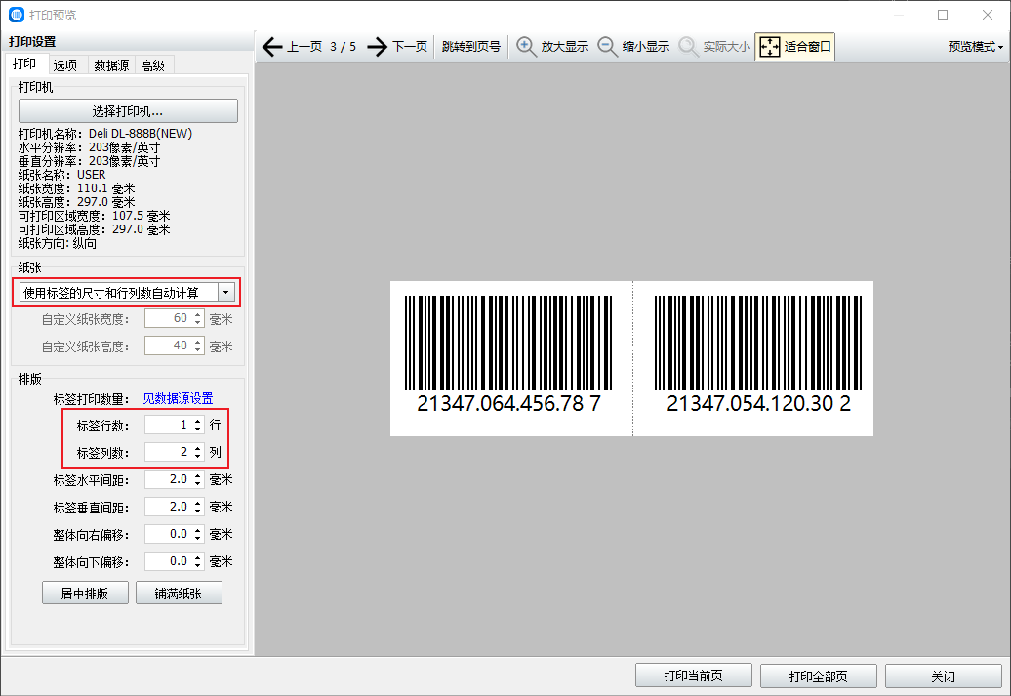Click the 下一页 text label
The width and height of the screenshot is (1011, 696).
[410, 47]
